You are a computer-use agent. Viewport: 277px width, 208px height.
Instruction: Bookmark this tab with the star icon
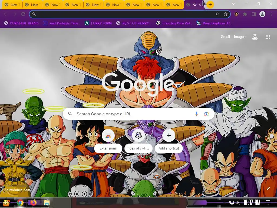[226, 14]
